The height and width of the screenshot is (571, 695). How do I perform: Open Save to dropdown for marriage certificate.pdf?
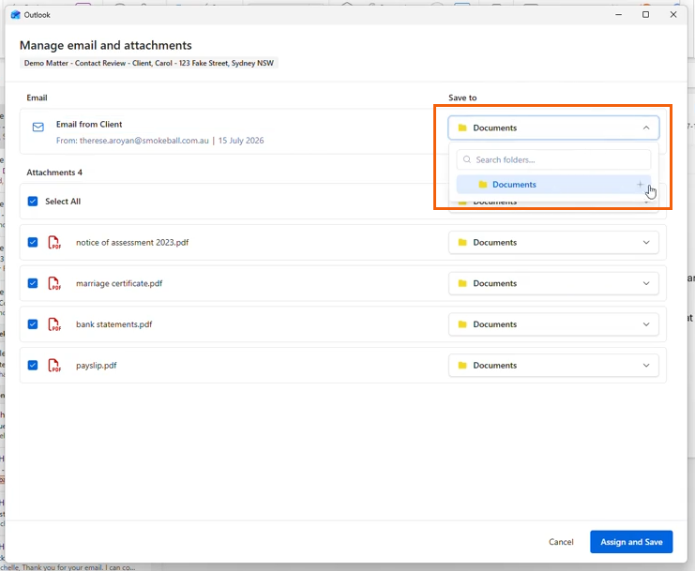click(x=553, y=283)
